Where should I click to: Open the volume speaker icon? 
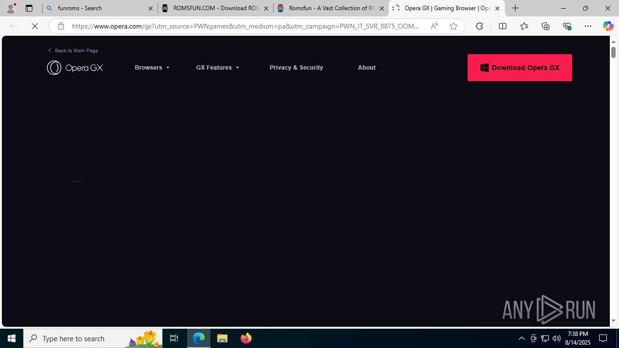(557, 338)
